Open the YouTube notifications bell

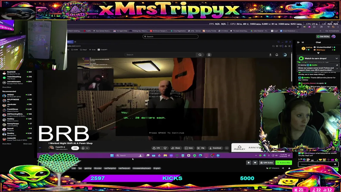point(277,55)
